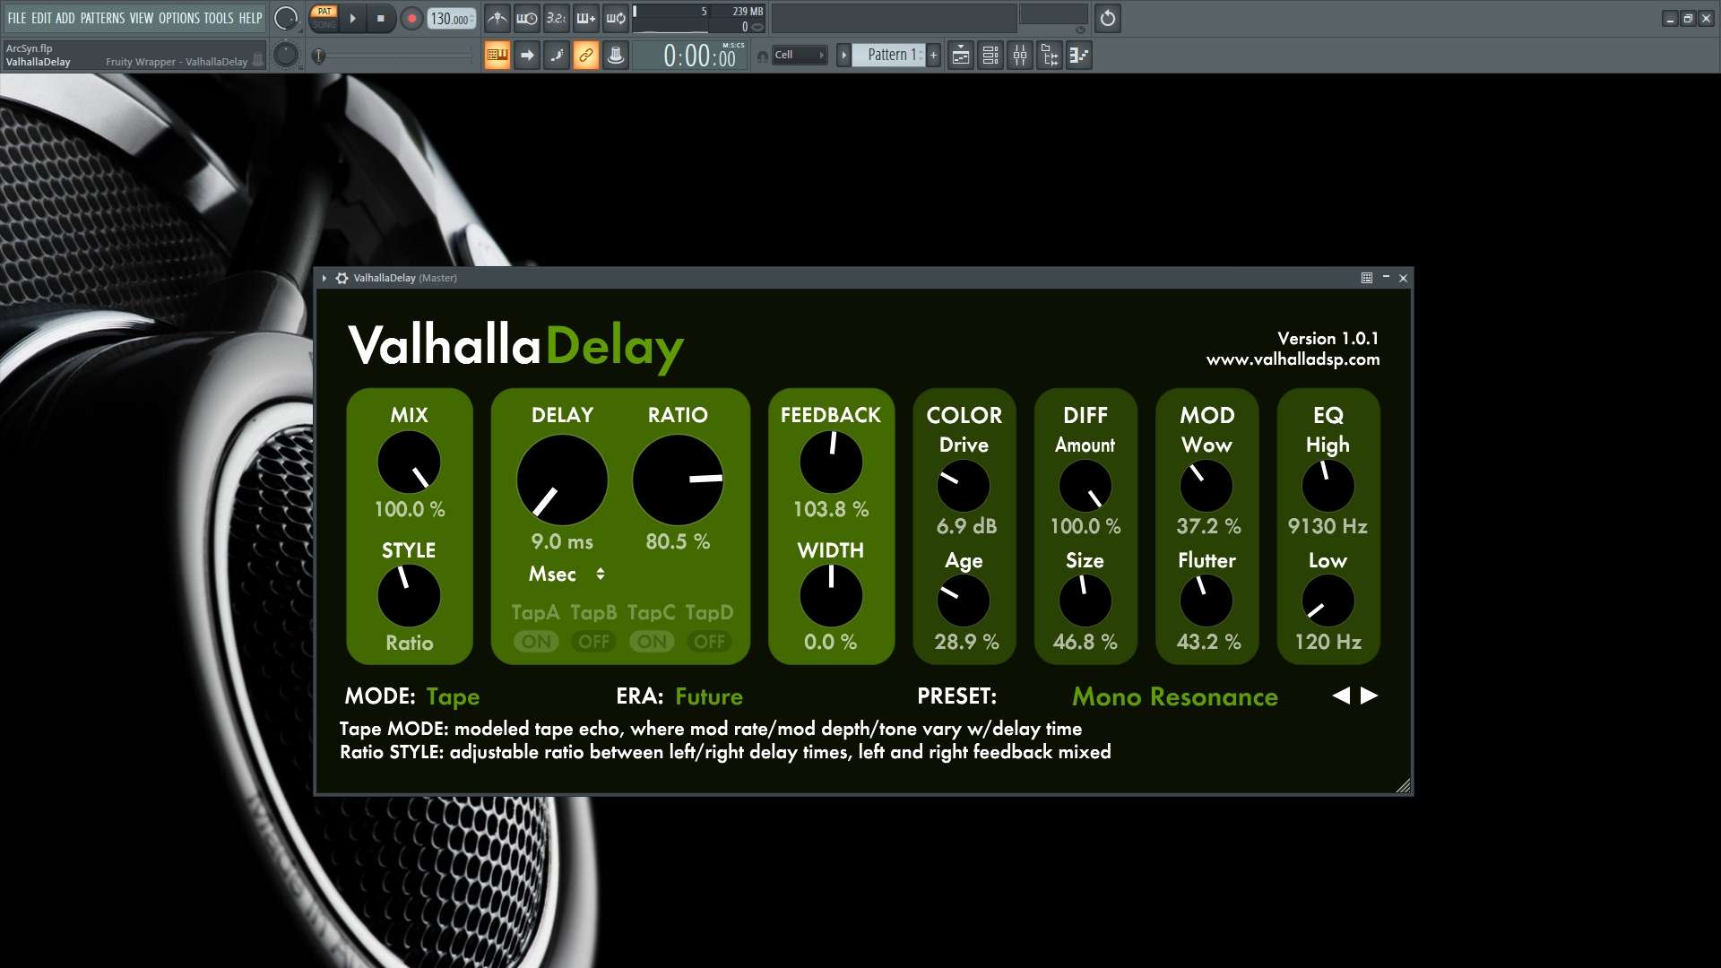Image resolution: width=1721 pixels, height=968 pixels.
Task: Open the EDIT menu
Action: [41, 18]
